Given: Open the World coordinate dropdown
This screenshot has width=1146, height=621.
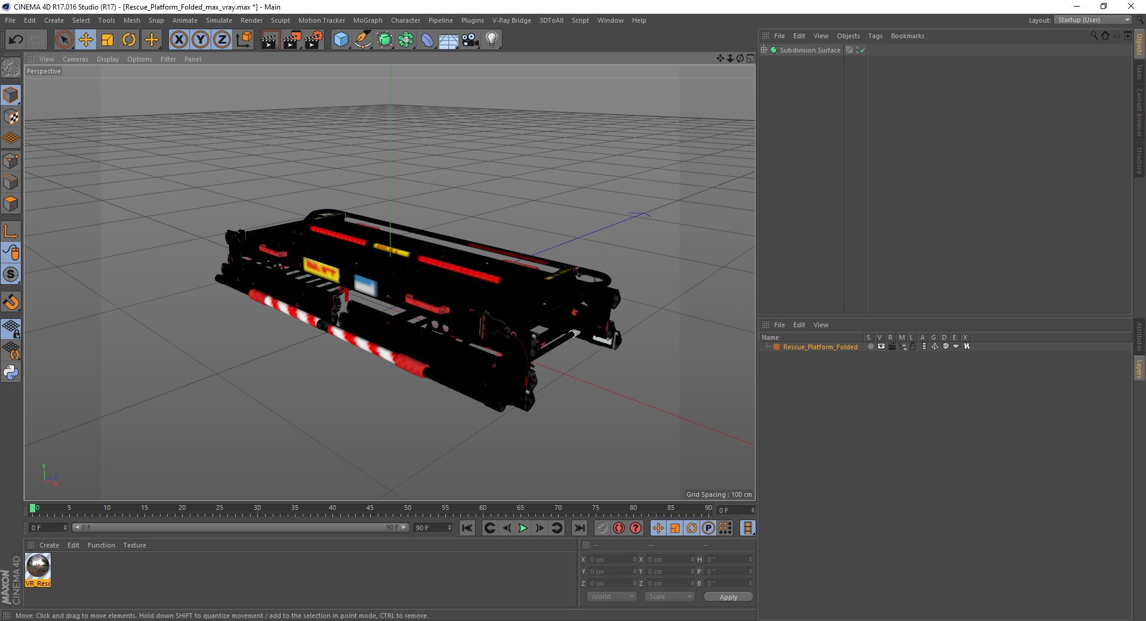Looking at the screenshot, I should click(x=612, y=597).
